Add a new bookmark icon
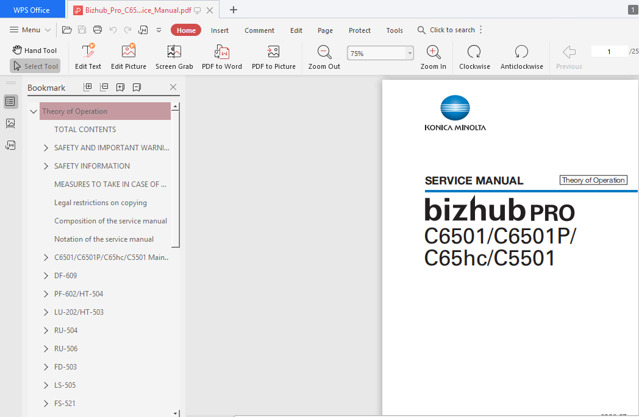 point(120,87)
